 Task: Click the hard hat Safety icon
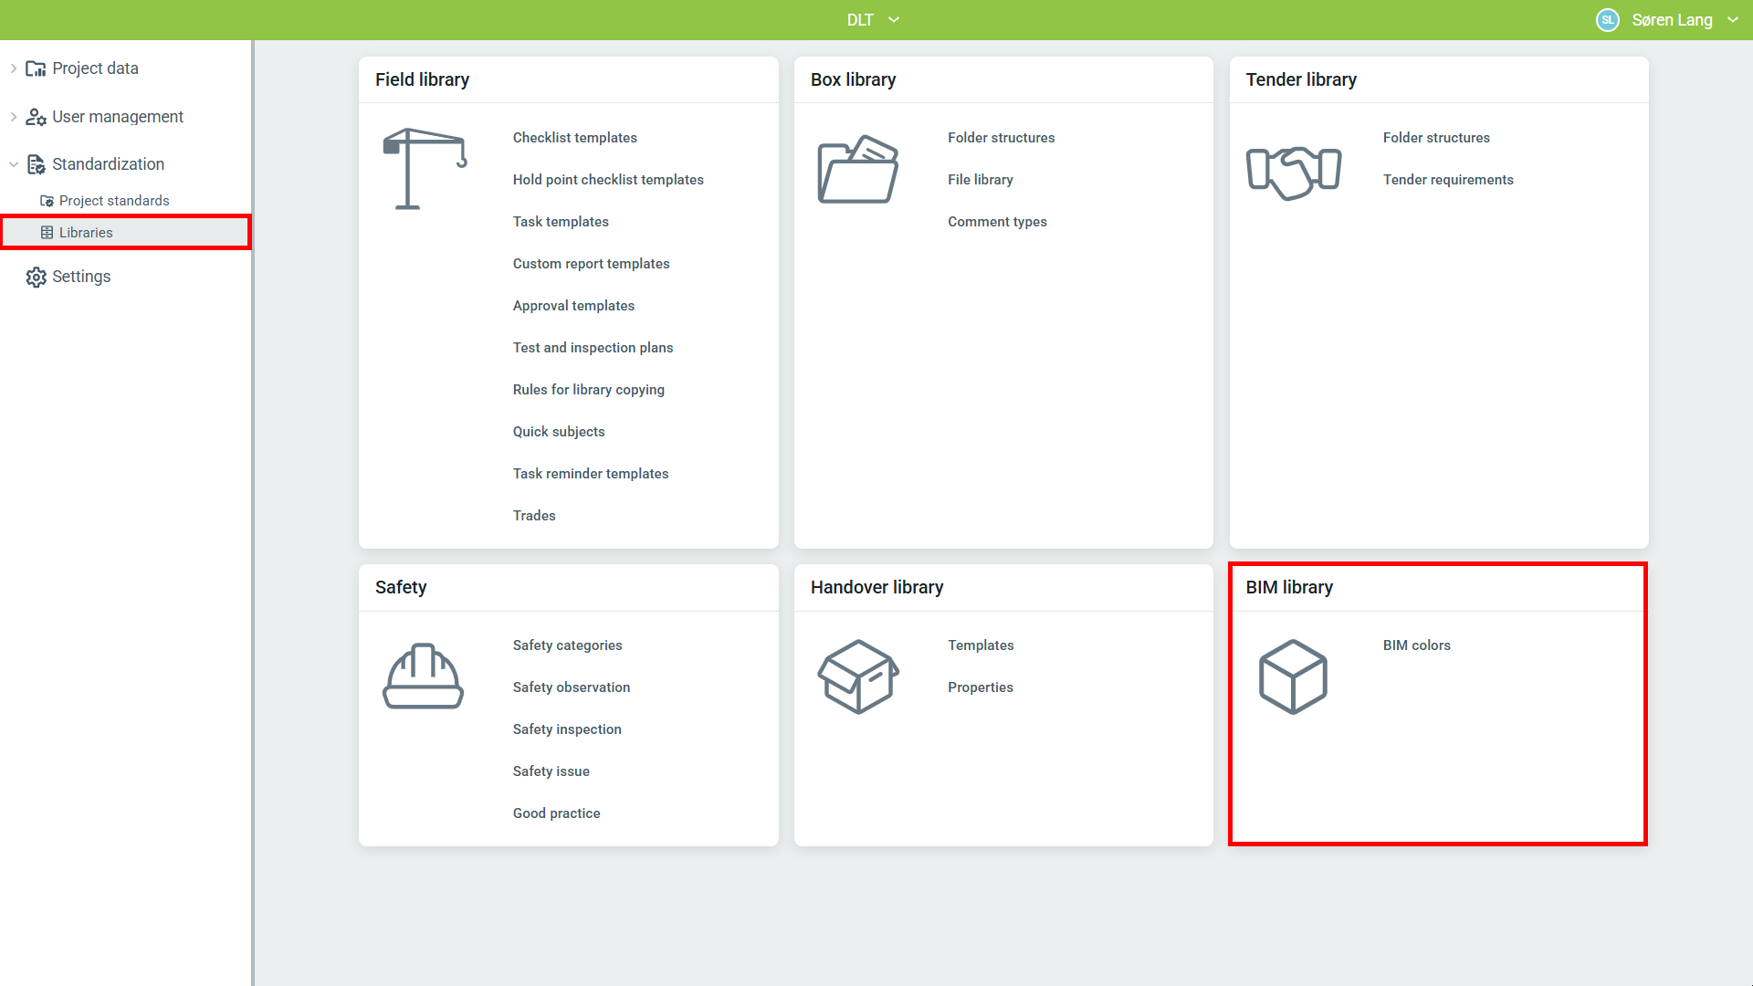[423, 677]
